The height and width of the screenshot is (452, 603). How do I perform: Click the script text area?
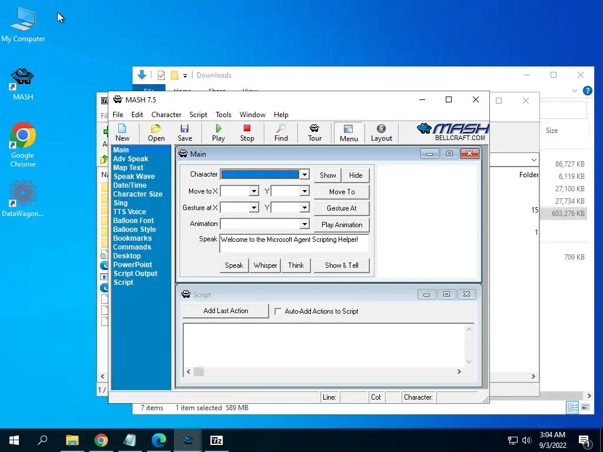click(x=324, y=345)
